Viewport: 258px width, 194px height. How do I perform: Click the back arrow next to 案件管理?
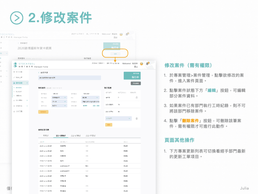[39, 72]
